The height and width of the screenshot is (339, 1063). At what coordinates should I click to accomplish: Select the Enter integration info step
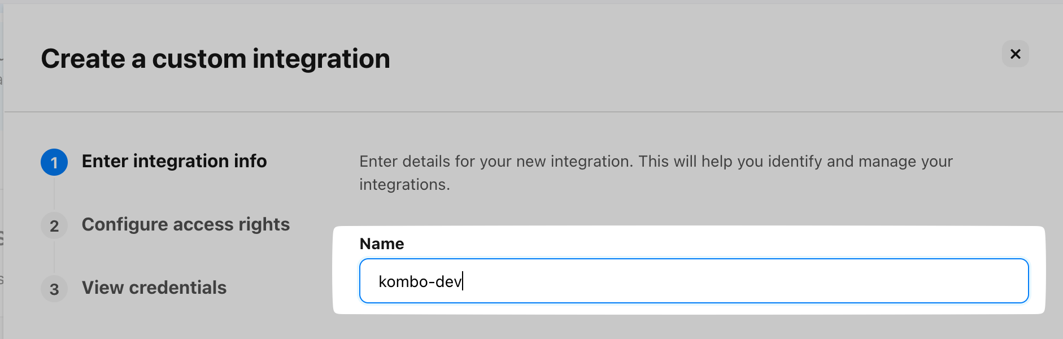pos(174,162)
